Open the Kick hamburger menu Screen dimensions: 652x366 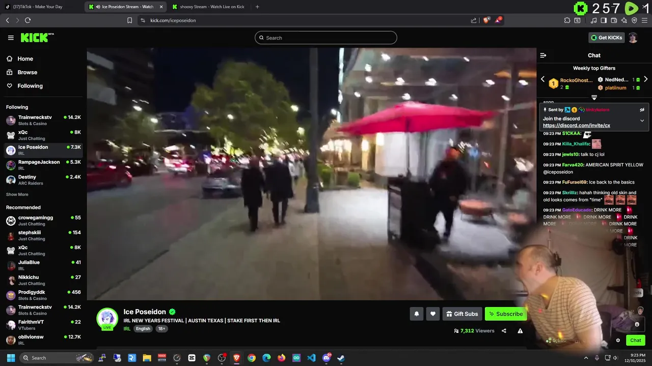(11, 38)
